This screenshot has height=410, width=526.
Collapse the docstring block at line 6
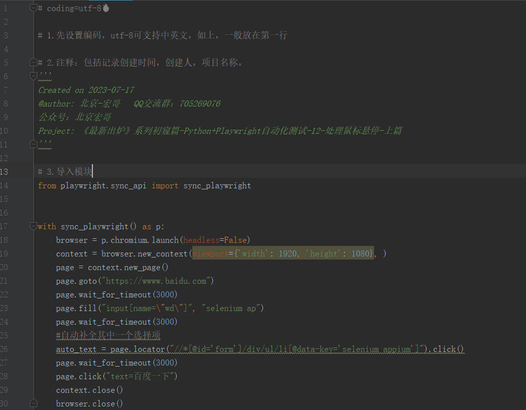point(33,76)
